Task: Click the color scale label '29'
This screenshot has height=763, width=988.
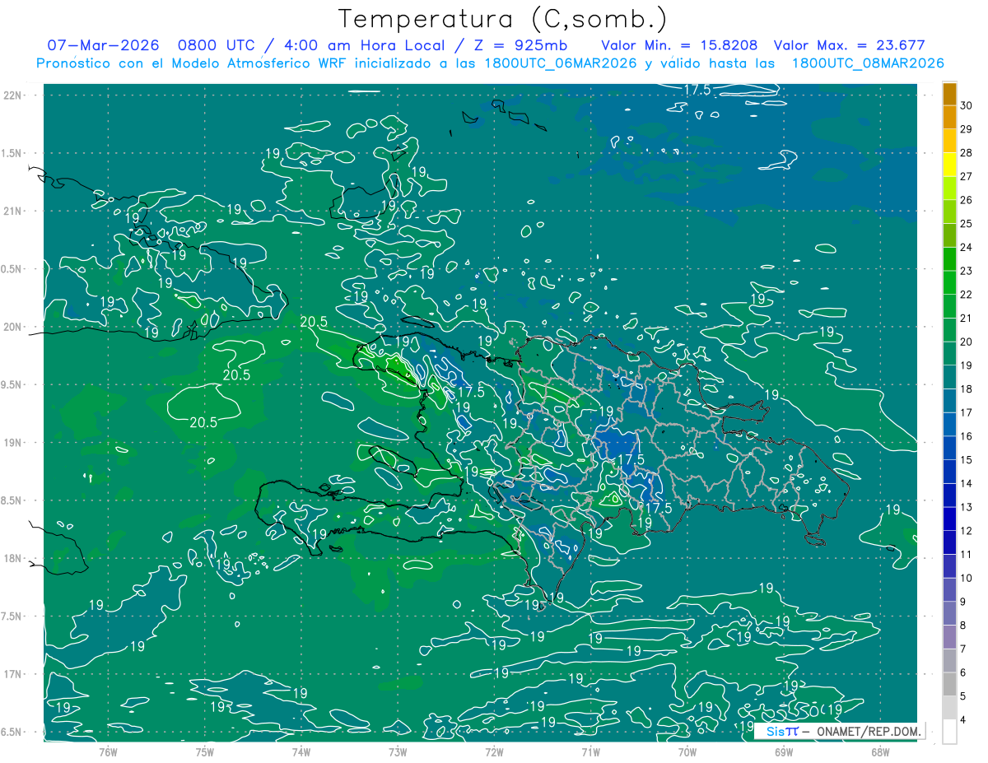Action: click(966, 128)
